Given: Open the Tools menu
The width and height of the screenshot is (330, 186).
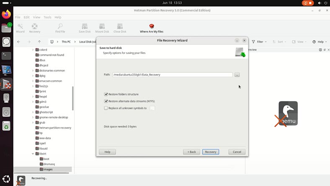Looking at the screenshot, I should [47, 17].
